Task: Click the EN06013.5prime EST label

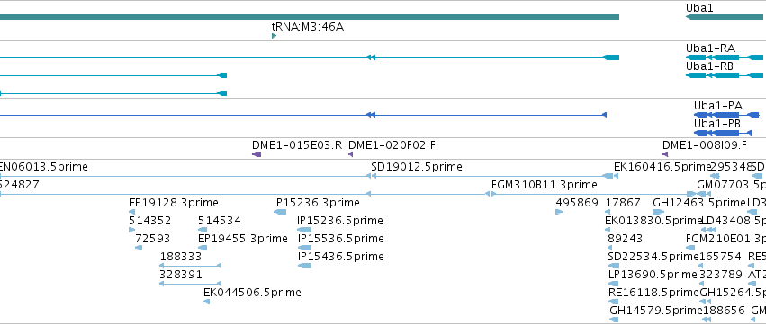Action: [44, 167]
